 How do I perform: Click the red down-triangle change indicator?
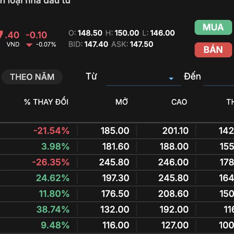(x=29, y=45)
